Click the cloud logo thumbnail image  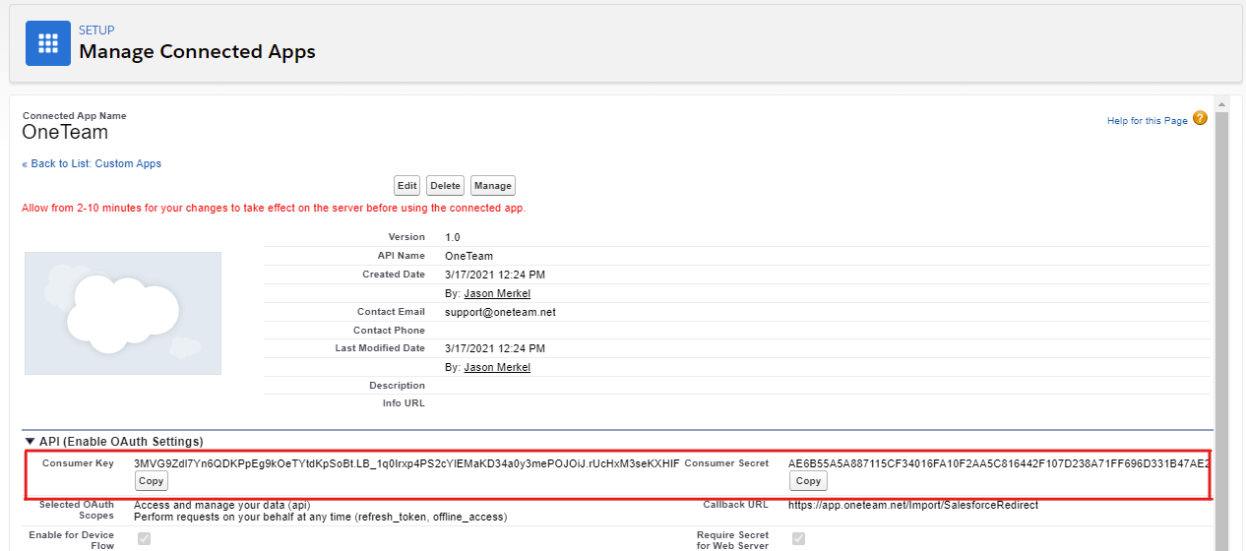click(x=123, y=313)
